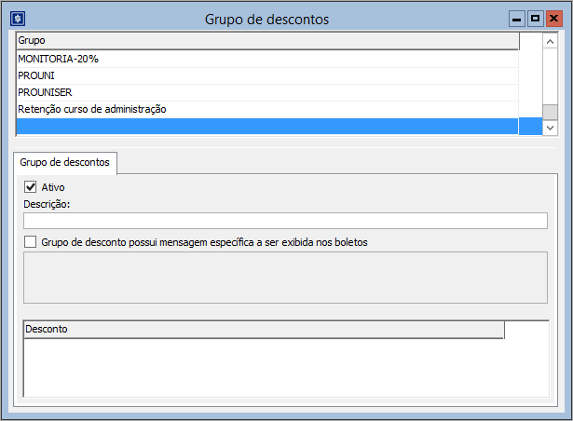Click the boleto message text area
Viewport: 573px width, 421px height.
click(285, 277)
